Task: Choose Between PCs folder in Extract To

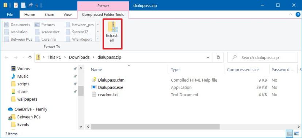Action: click(19, 39)
